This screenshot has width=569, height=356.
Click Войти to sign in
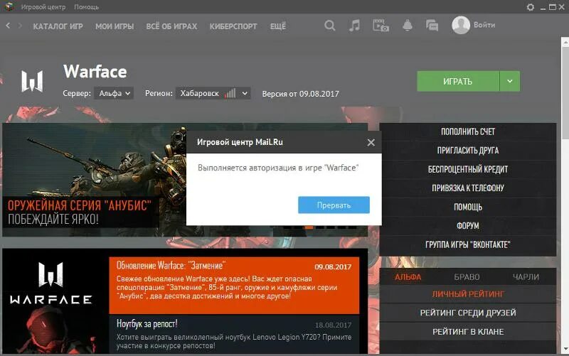point(484,25)
